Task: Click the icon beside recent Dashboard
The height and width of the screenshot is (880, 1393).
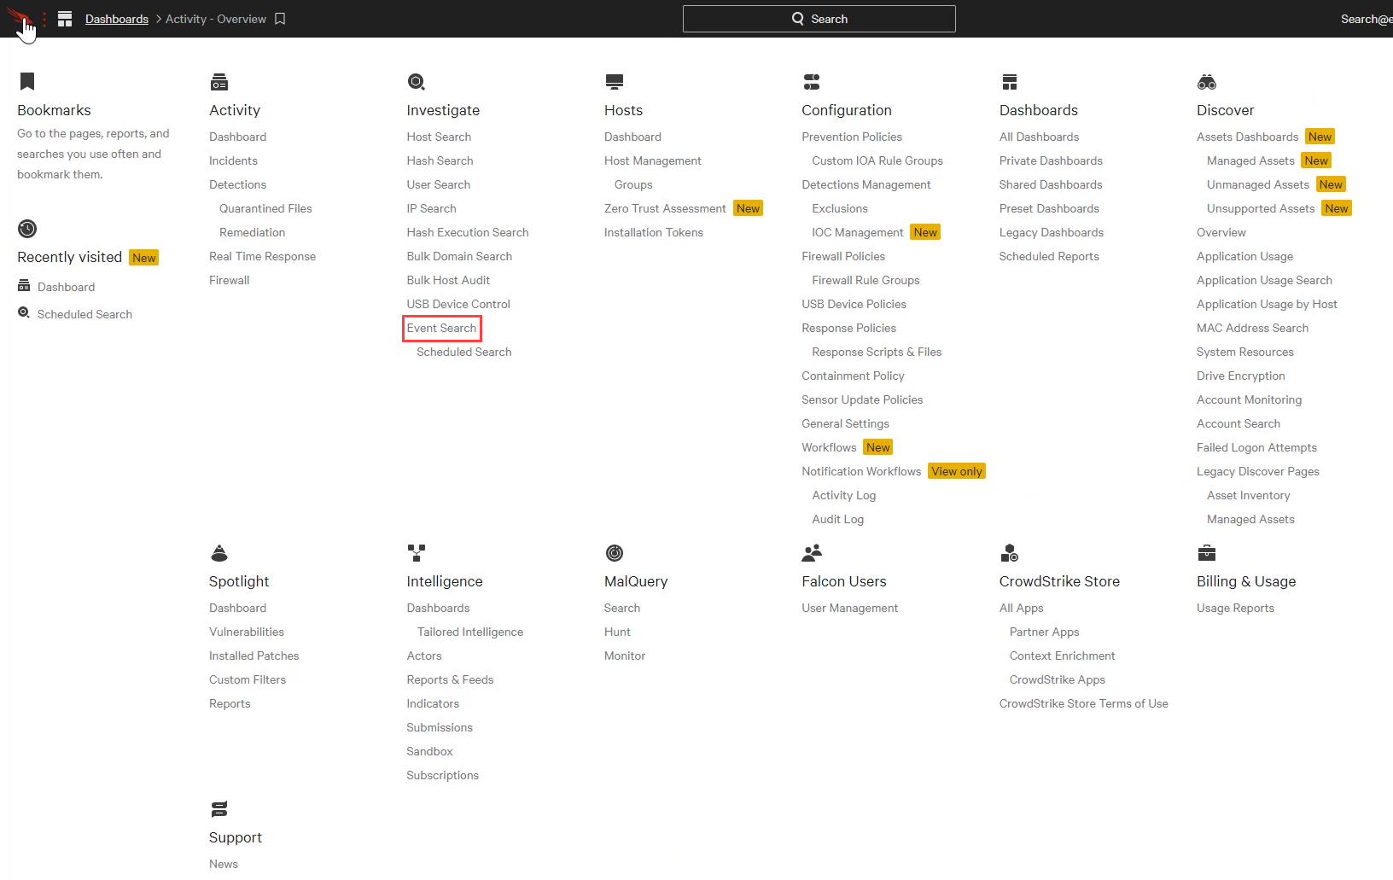Action: [x=24, y=286]
